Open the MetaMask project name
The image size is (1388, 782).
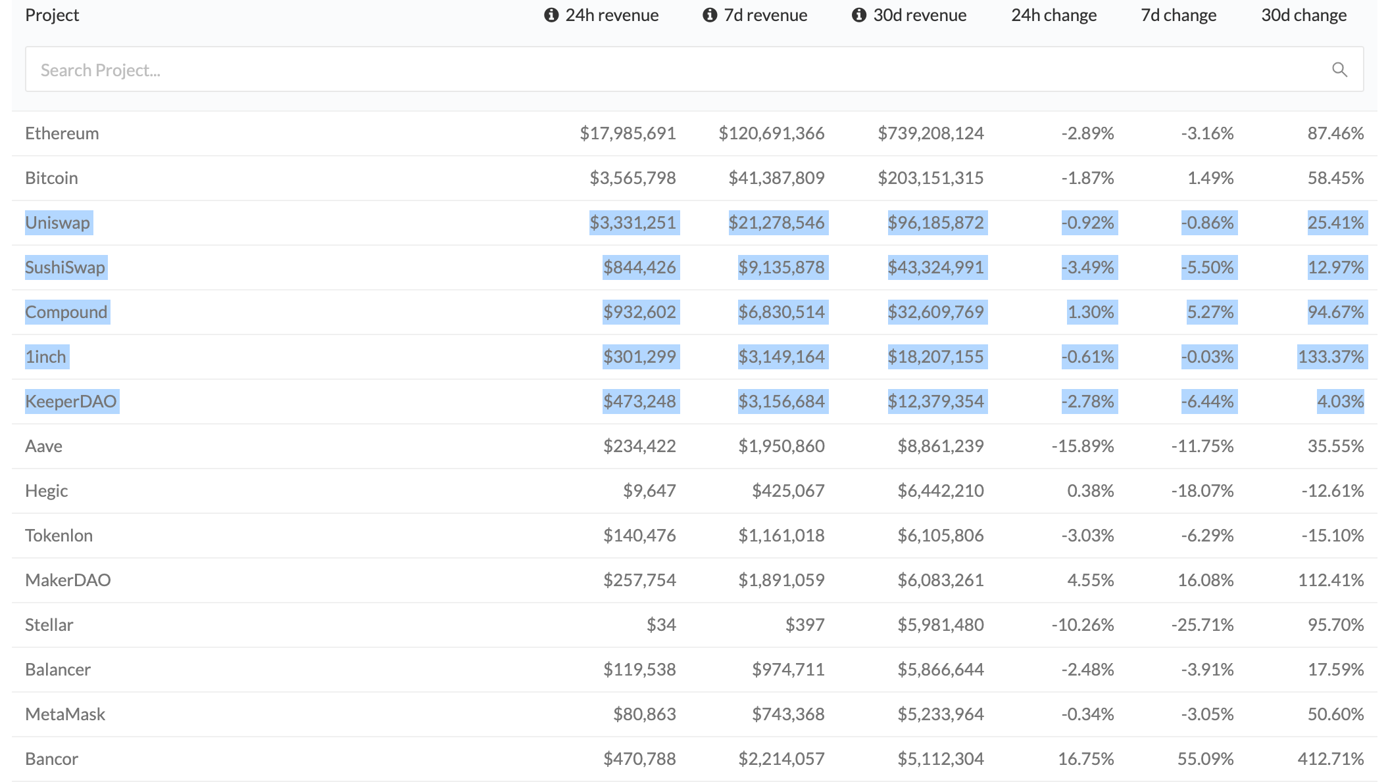pos(65,714)
